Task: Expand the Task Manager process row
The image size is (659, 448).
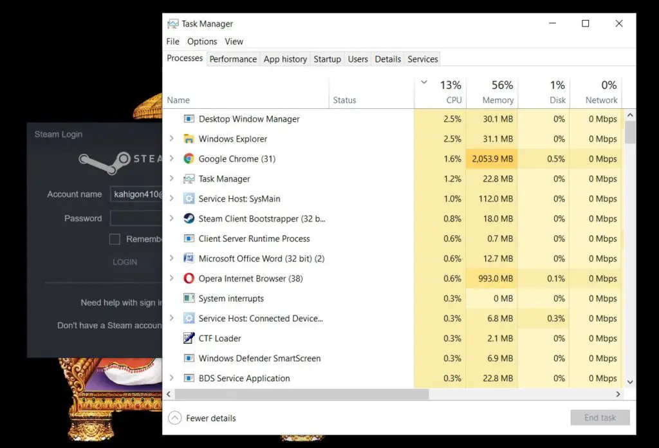Action: [171, 178]
